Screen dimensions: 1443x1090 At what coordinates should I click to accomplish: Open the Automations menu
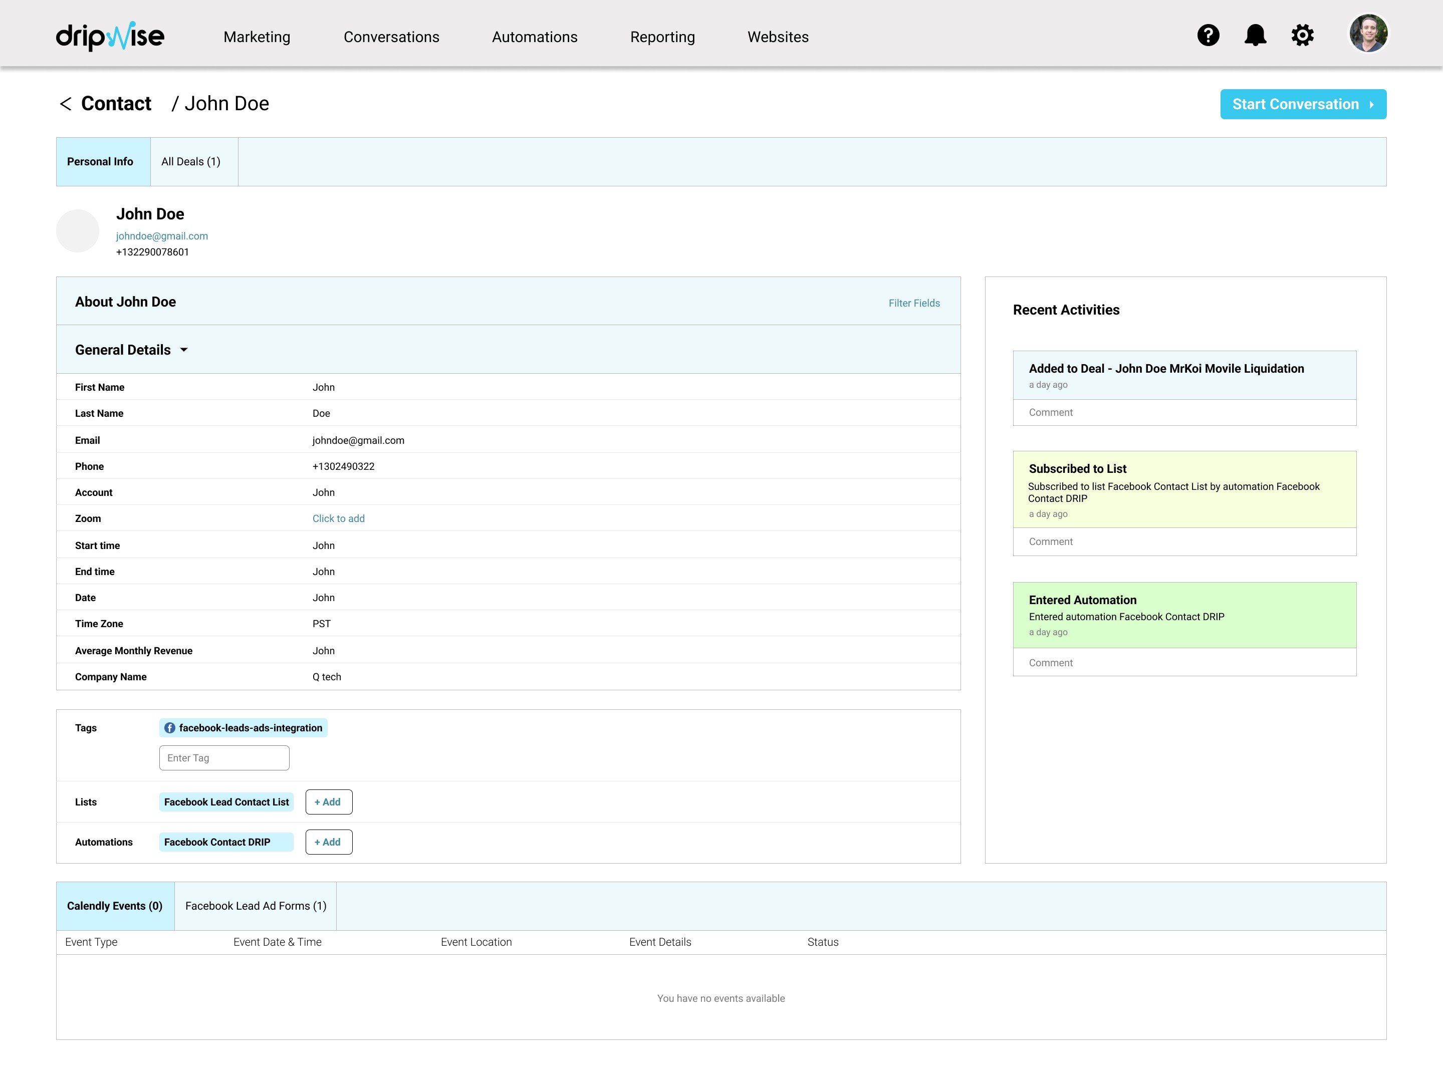[534, 37]
